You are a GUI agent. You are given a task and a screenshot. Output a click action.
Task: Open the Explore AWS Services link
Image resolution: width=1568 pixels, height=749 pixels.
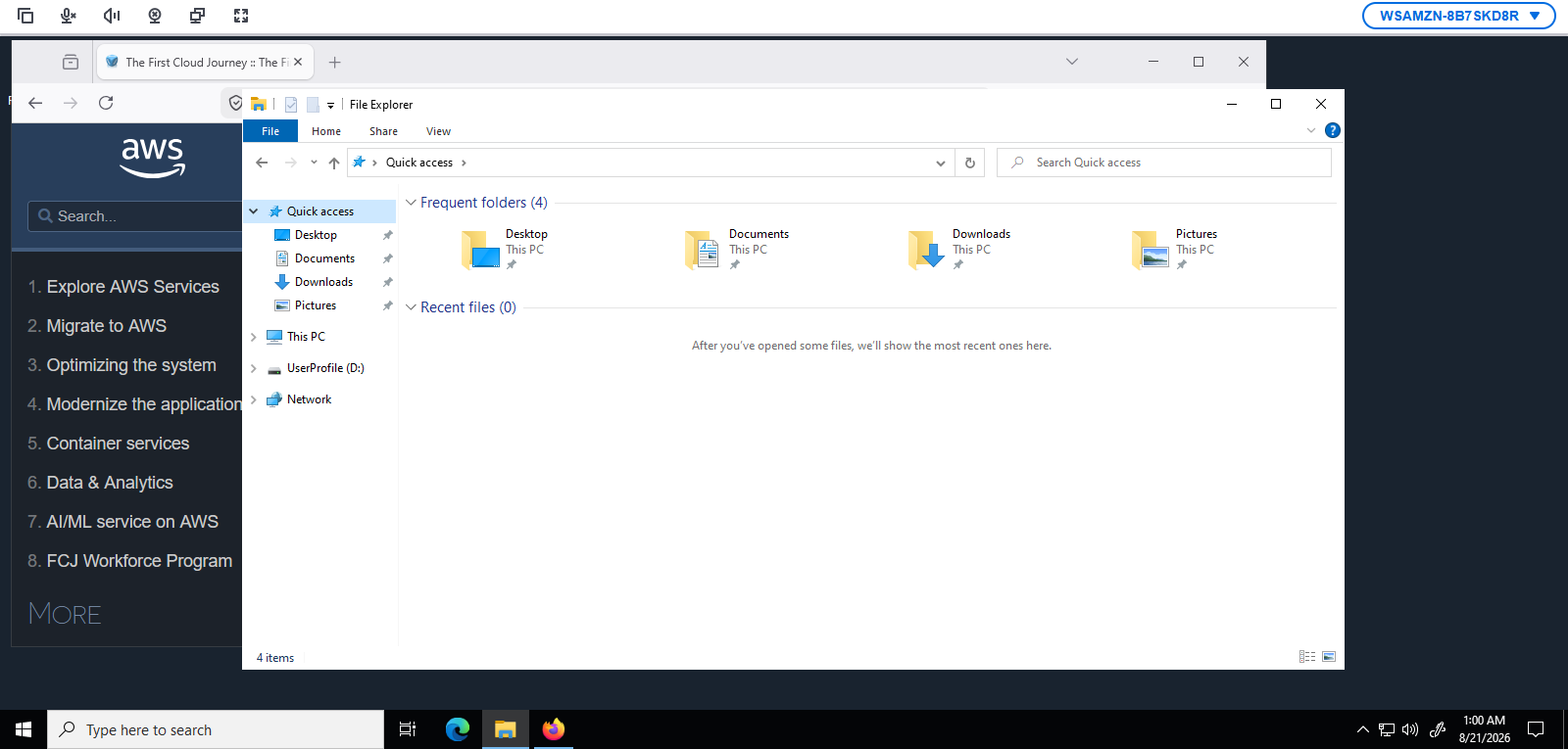pyautogui.click(x=133, y=287)
